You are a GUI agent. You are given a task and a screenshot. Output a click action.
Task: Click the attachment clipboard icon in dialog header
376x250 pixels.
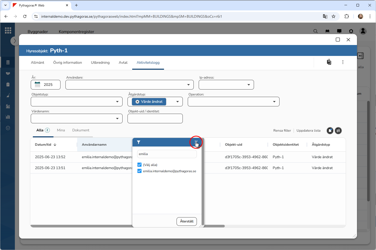coord(329,62)
